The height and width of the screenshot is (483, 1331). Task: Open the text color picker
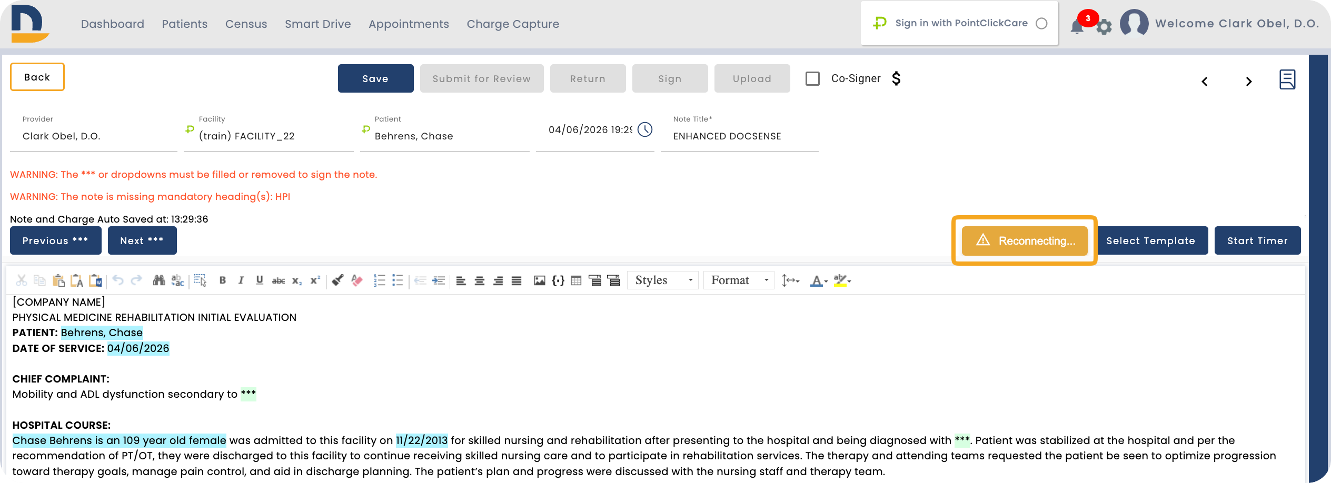click(819, 280)
